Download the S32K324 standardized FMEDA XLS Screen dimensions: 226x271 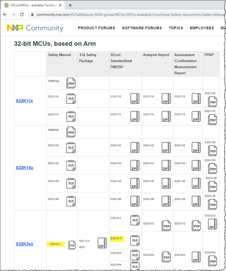(x=135, y=255)
